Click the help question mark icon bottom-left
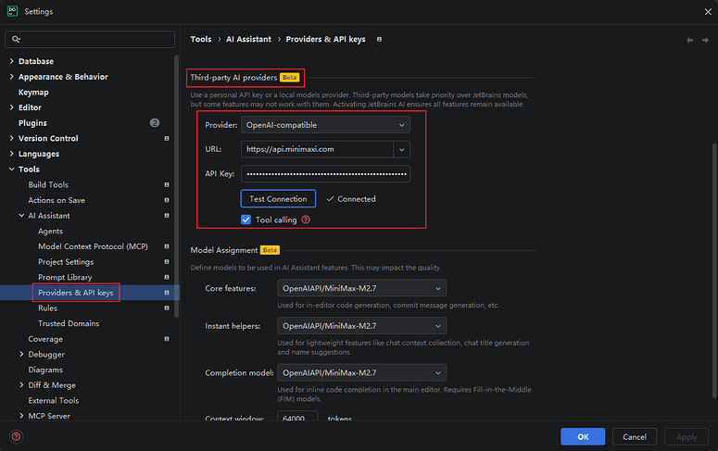The width and height of the screenshot is (718, 451). 16,436
